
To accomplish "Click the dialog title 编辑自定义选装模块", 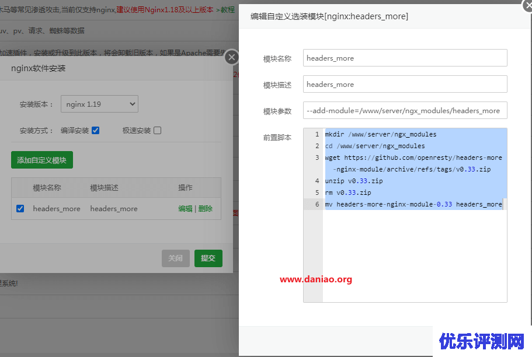I will [329, 16].
